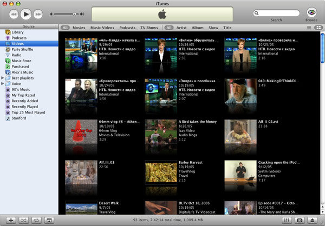
Task: Filter videos by Movies
Action: 79,28
